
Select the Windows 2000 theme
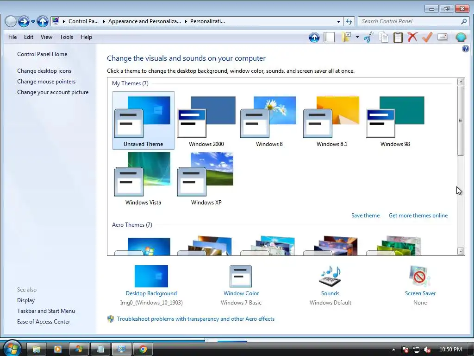pos(206,121)
